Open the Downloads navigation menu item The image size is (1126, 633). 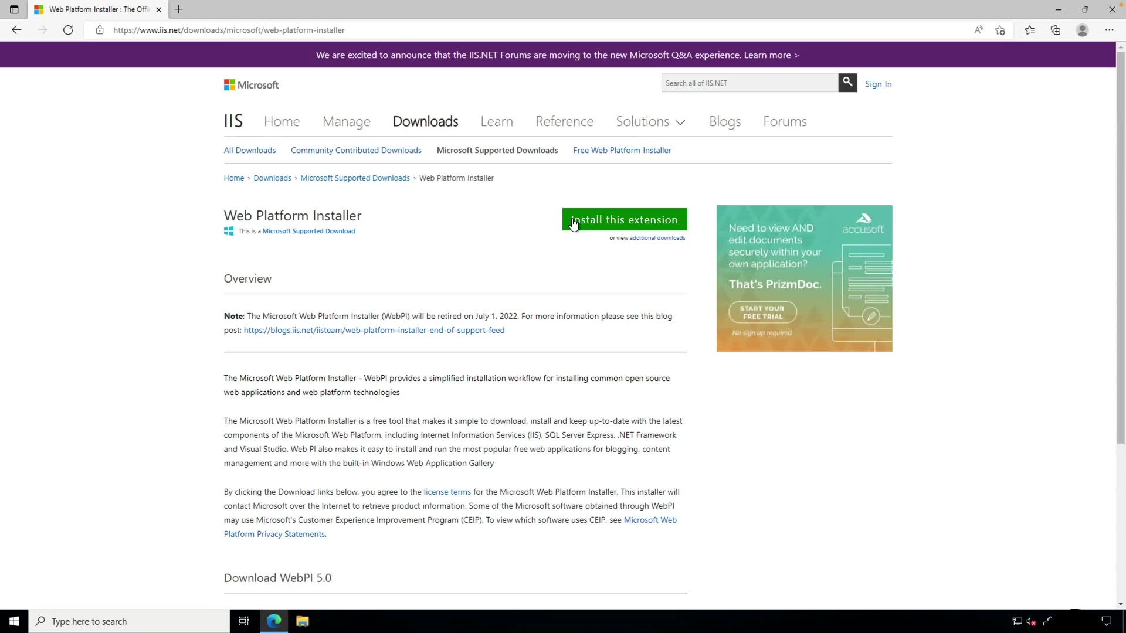click(x=425, y=121)
